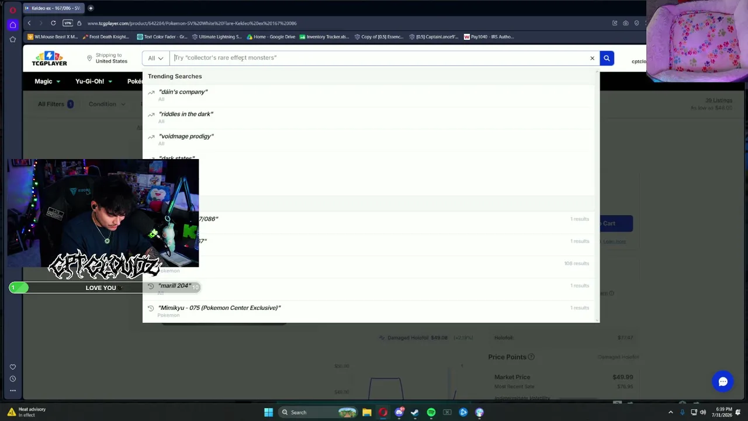Open the Opera menu logo
The width and height of the screenshot is (748, 421).
[12, 10]
